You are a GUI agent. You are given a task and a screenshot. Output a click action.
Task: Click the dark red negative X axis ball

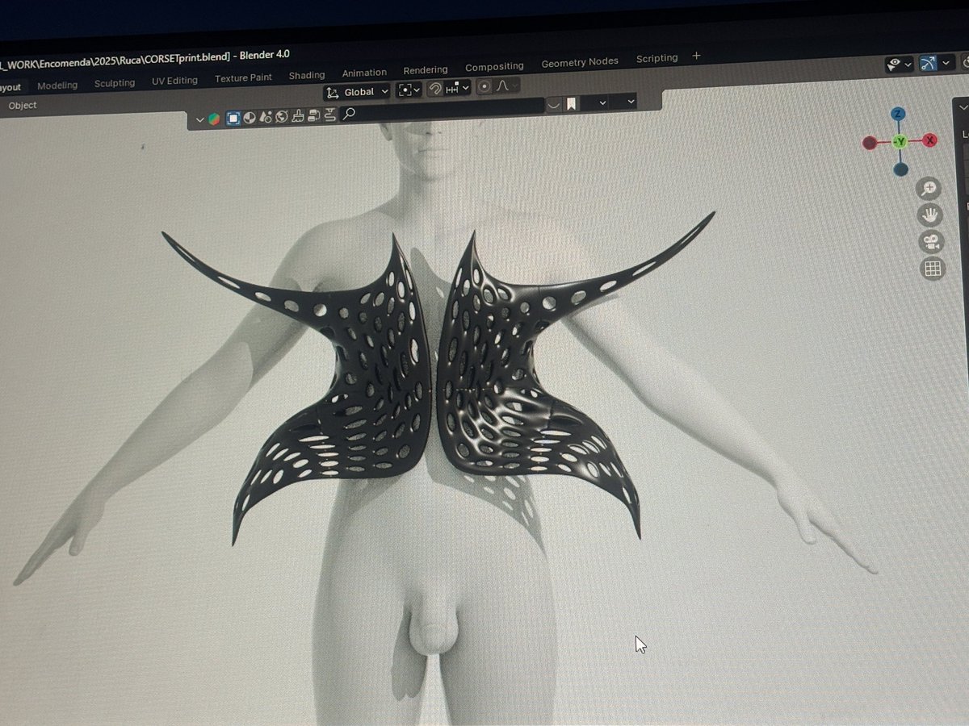coord(870,143)
